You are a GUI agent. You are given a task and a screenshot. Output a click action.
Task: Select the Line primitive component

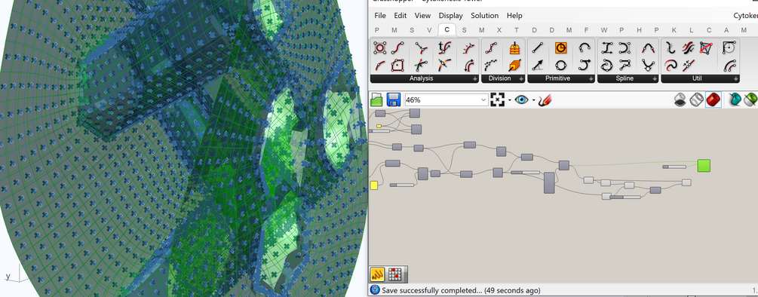pyautogui.click(x=537, y=47)
